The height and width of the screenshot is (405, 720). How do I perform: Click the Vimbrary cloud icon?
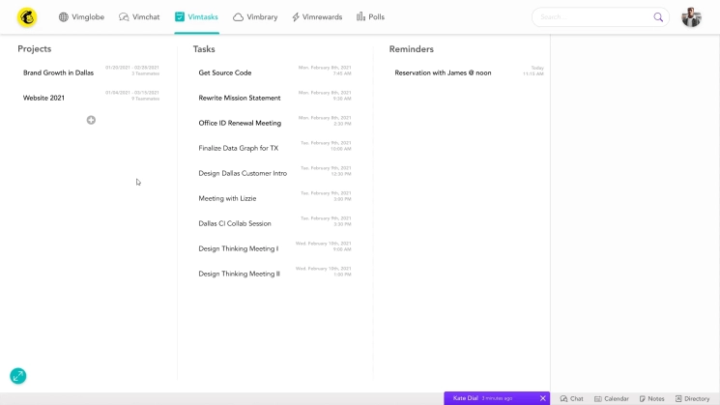(x=238, y=17)
